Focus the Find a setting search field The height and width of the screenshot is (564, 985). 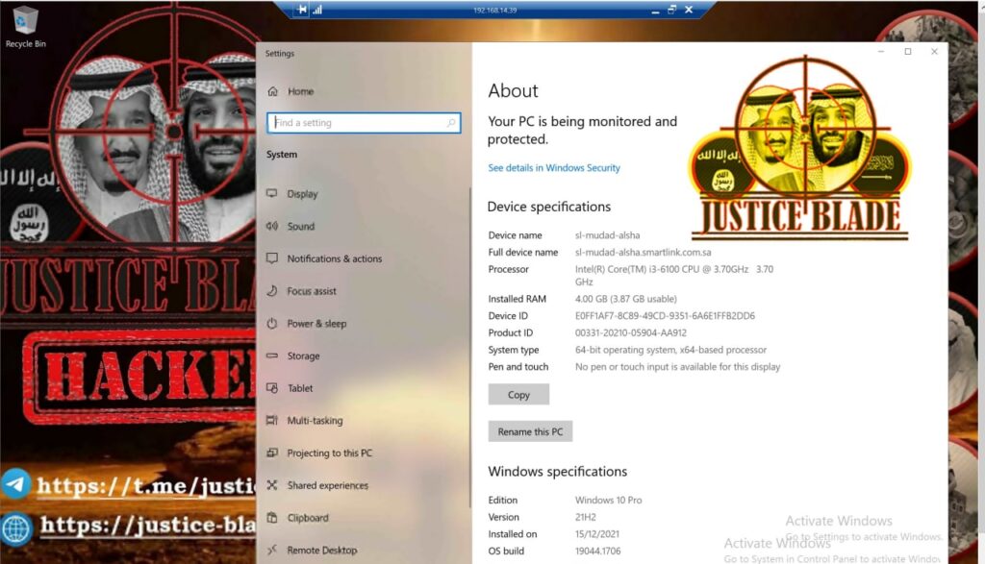(x=363, y=122)
